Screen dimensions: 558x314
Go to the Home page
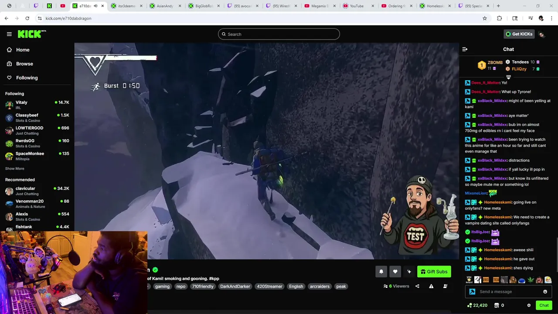click(x=18, y=50)
